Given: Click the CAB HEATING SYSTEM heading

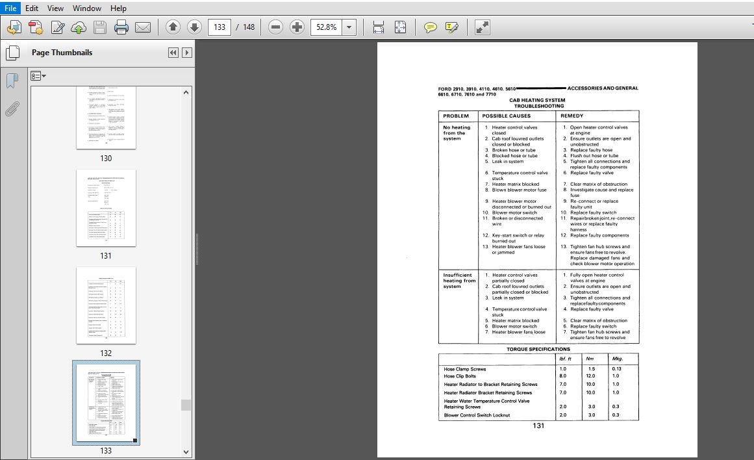Looking at the screenshot, I should point(537,100).
